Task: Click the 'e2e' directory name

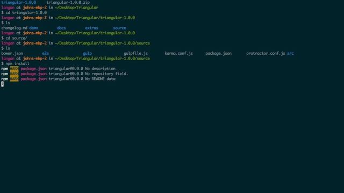Action: [x=45, y=54]
